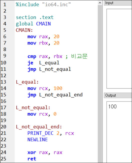Select the Output panel header
The height and width of the screenshot is (163, 132).
click(118, 95)
